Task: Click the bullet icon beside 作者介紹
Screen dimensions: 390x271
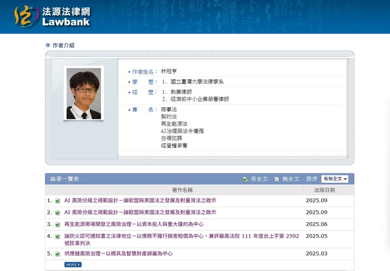Action: 48,46
